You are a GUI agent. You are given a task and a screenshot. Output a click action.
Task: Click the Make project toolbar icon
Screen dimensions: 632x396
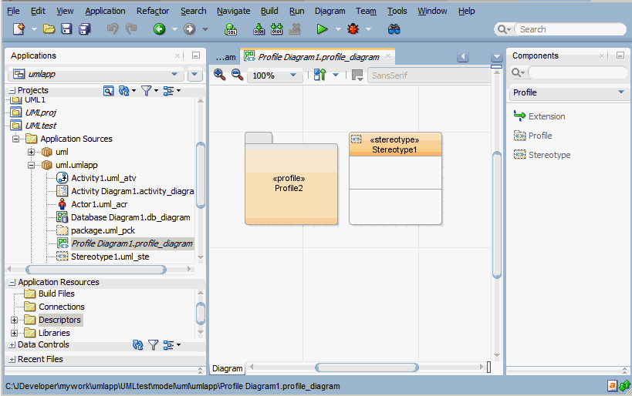(259, 29)
